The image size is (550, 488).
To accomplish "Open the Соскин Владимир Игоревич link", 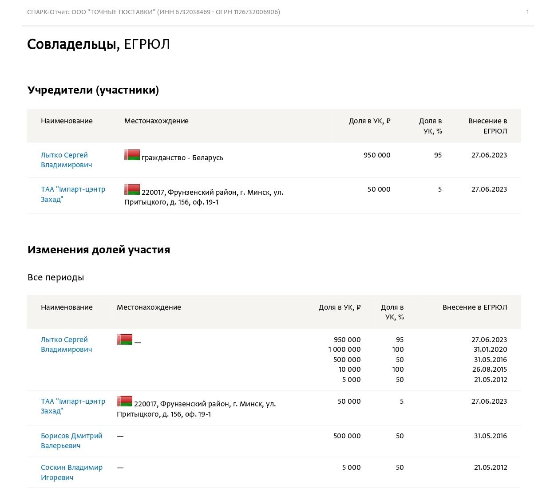I will pos(71,472).
